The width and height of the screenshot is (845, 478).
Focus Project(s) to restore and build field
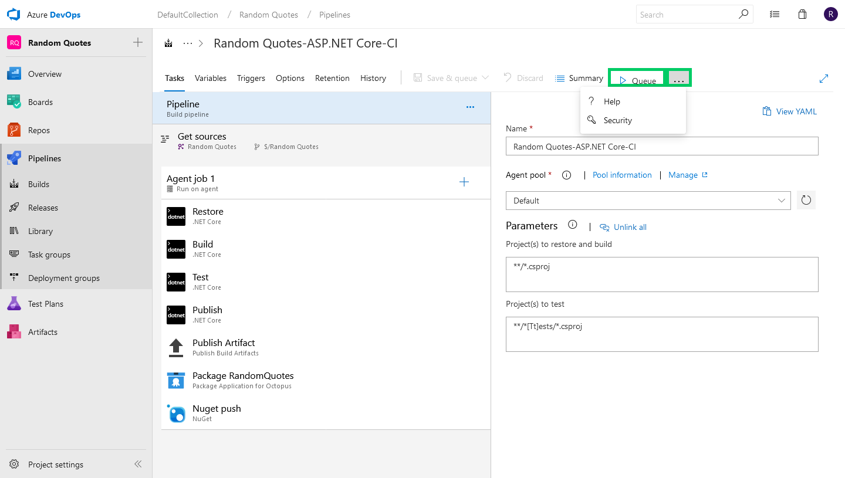click(662, 274)
